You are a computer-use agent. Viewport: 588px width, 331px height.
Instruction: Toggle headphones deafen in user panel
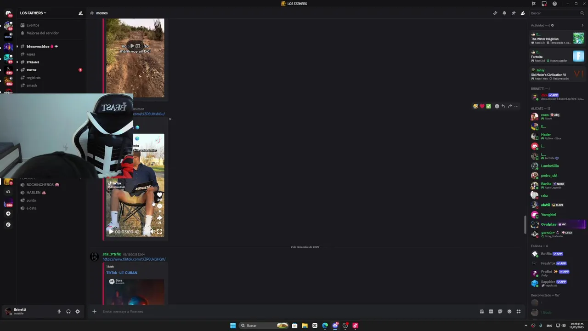point(68,311)
